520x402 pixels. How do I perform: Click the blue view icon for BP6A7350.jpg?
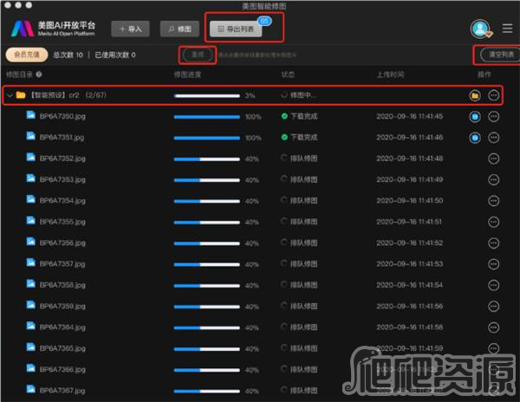(474, 116)
